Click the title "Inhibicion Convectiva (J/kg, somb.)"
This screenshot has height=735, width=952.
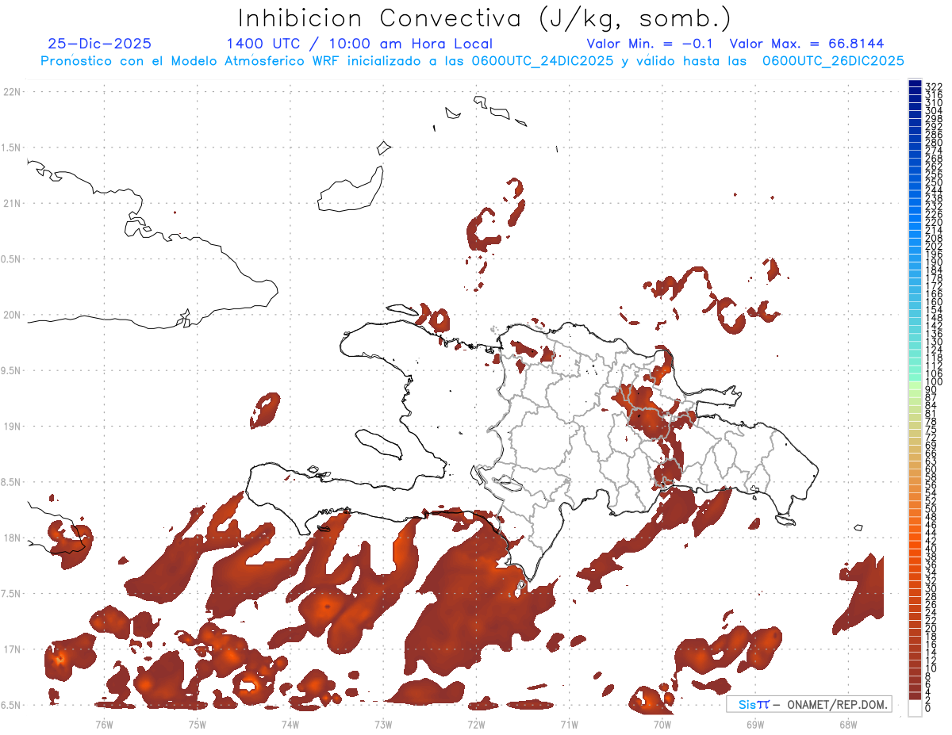[484, 19]
